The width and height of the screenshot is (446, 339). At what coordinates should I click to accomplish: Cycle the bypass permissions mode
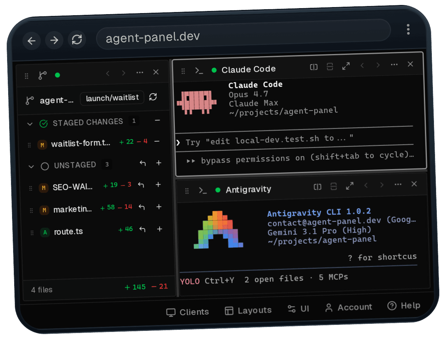[x=300, y=158]
